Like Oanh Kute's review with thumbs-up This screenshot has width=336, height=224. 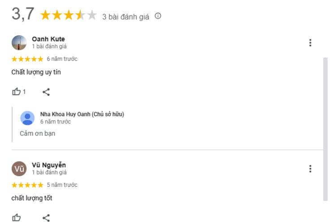pyautogui.click(x=17, y=92)
